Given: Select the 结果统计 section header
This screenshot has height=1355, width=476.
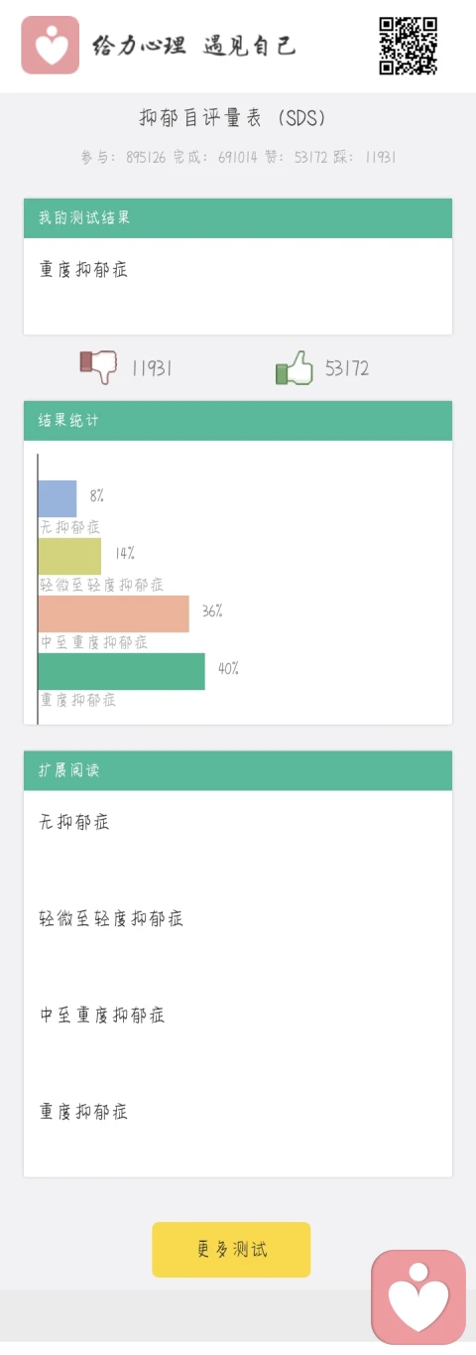Looking at the screenshot, I should [238, 421].
